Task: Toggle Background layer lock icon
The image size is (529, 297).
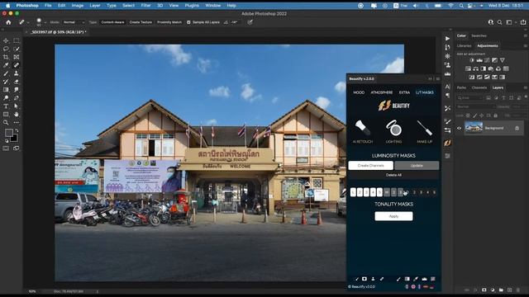Action: coord(517,128)
